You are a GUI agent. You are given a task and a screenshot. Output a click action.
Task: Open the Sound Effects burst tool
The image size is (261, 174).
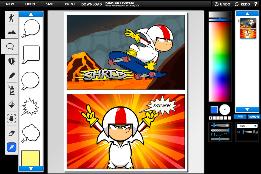click(x=11, y=61)
